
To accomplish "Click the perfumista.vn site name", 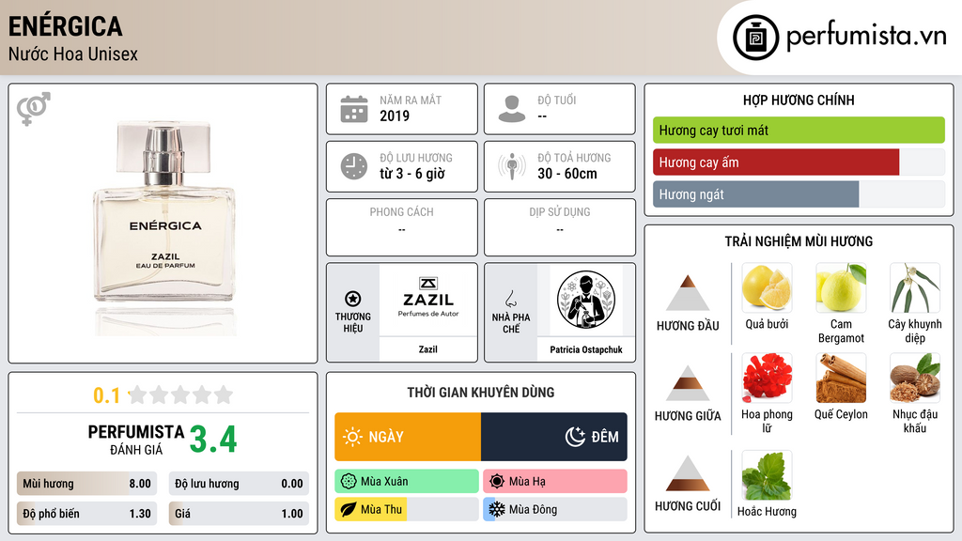I will click(x=867, y=36).
